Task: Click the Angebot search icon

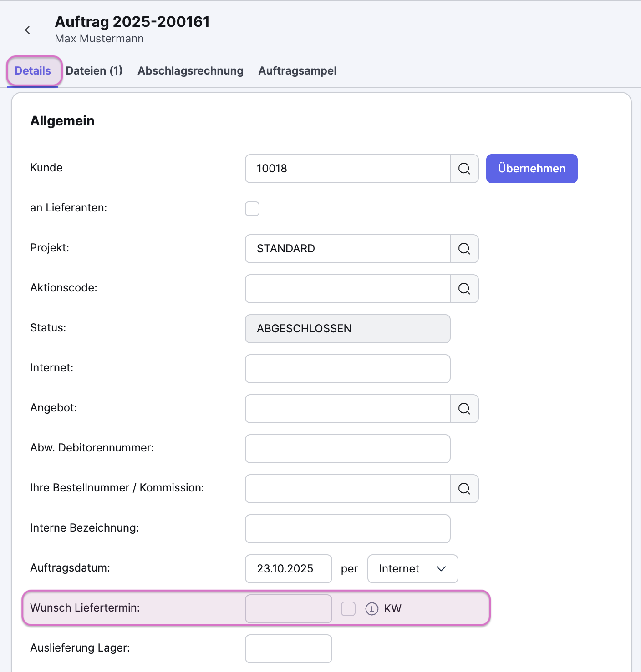Action: (464, 409)
